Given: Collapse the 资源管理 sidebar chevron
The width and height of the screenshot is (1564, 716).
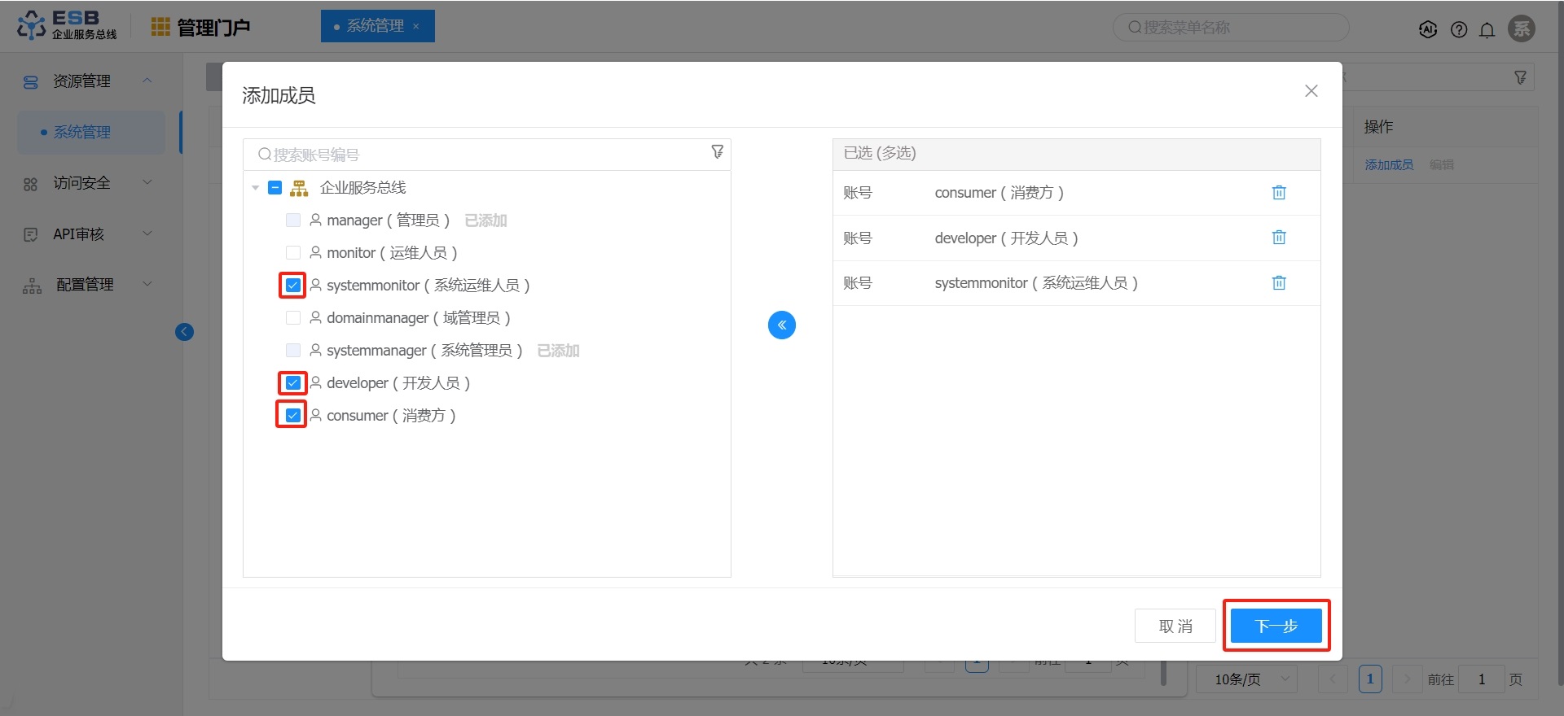Looking at the screenshot, I should click(147, 81).
